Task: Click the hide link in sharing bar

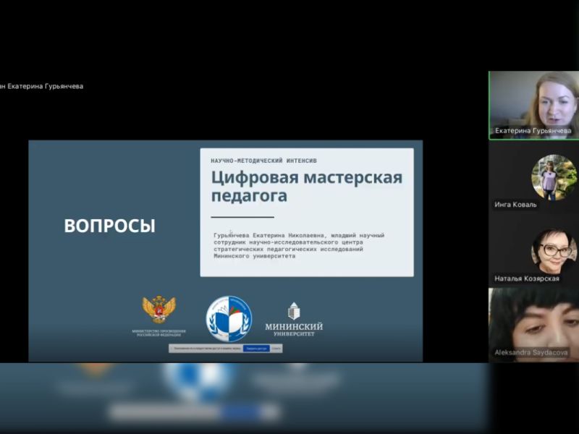Action: coord(276,349)
